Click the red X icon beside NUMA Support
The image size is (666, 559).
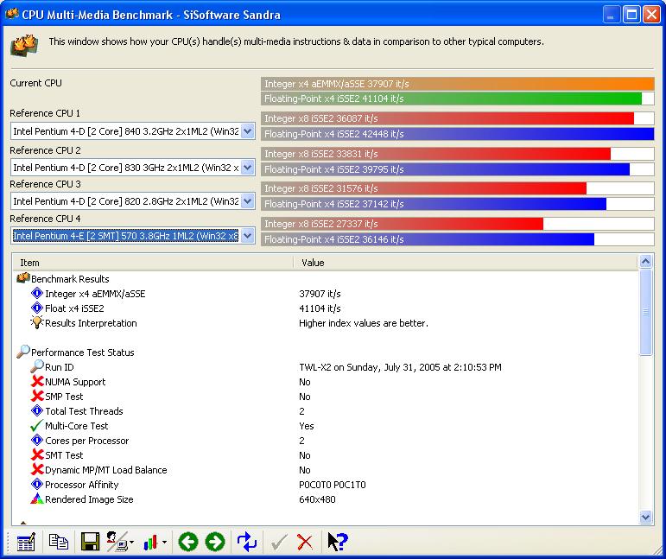tap(37, 381)
